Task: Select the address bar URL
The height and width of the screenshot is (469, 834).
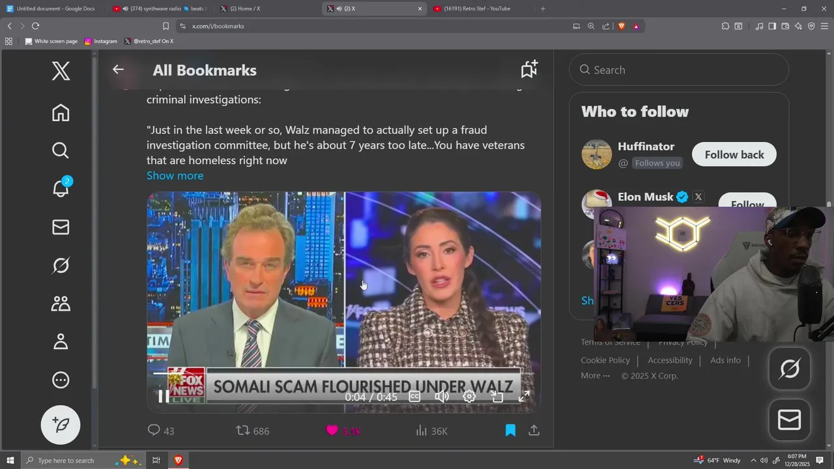Action: click(218, 26)
